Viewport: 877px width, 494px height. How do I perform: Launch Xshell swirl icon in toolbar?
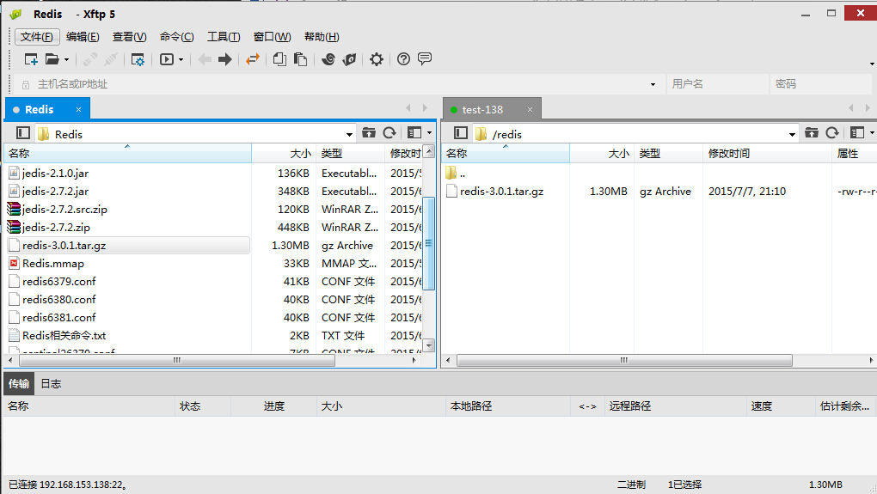coord(328,59)
